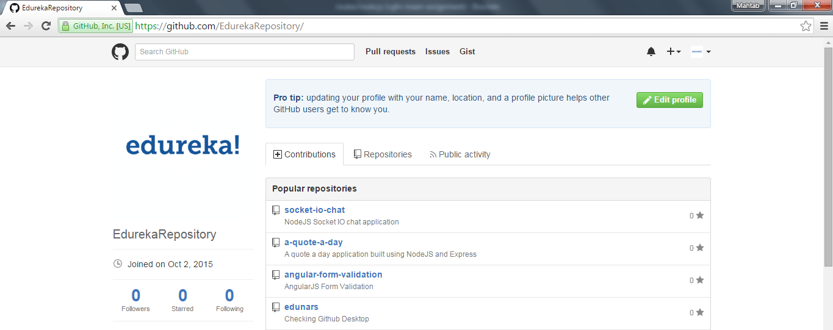Click the 'A quote a day application' description

pyautogui.click(x=380, y=254)
